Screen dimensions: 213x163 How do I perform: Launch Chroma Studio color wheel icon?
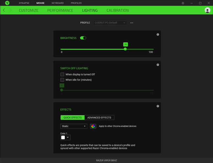point(93,126)
